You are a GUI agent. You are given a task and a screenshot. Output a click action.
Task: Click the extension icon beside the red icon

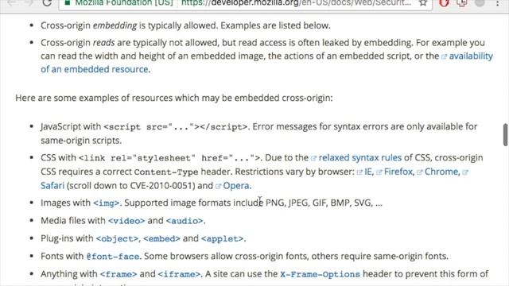[461, 3]
